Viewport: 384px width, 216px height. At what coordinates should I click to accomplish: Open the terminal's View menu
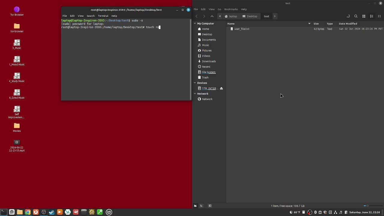[x=81, y=16]
